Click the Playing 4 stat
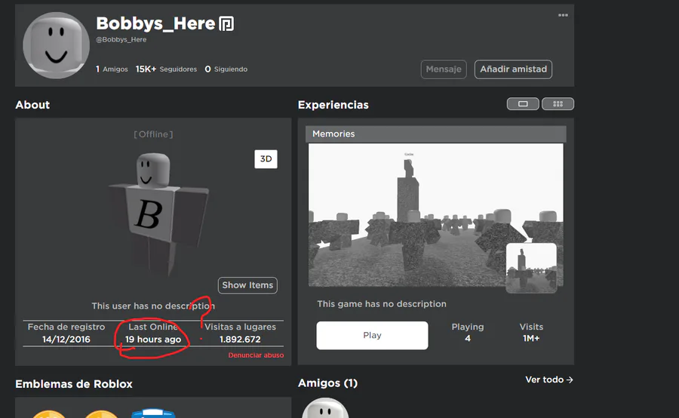 tap(468, 333)
